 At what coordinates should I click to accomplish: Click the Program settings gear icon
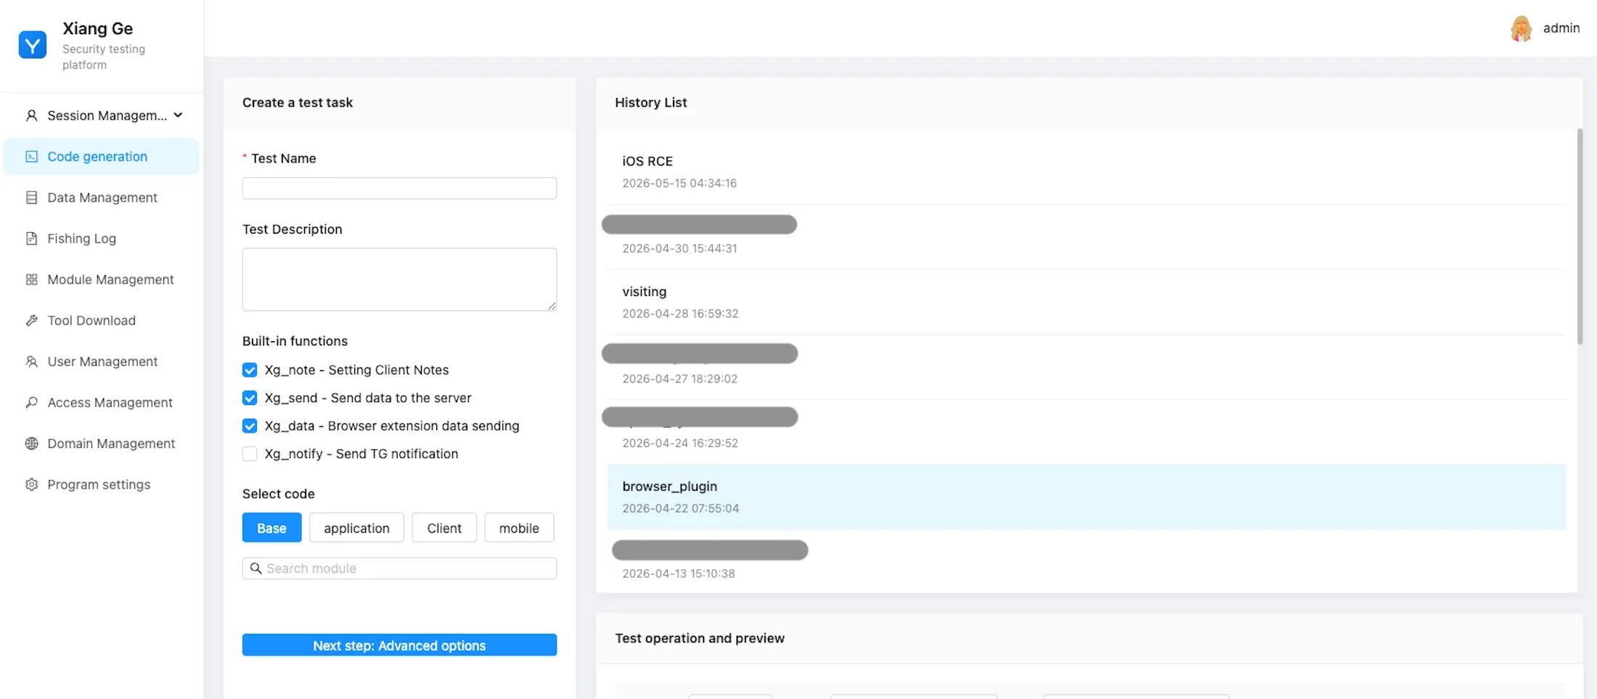tap(31, 484)
